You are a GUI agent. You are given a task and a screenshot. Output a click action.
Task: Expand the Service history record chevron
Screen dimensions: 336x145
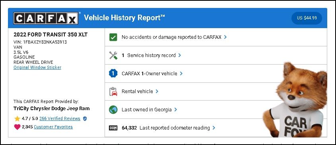(x=180, y=55)
